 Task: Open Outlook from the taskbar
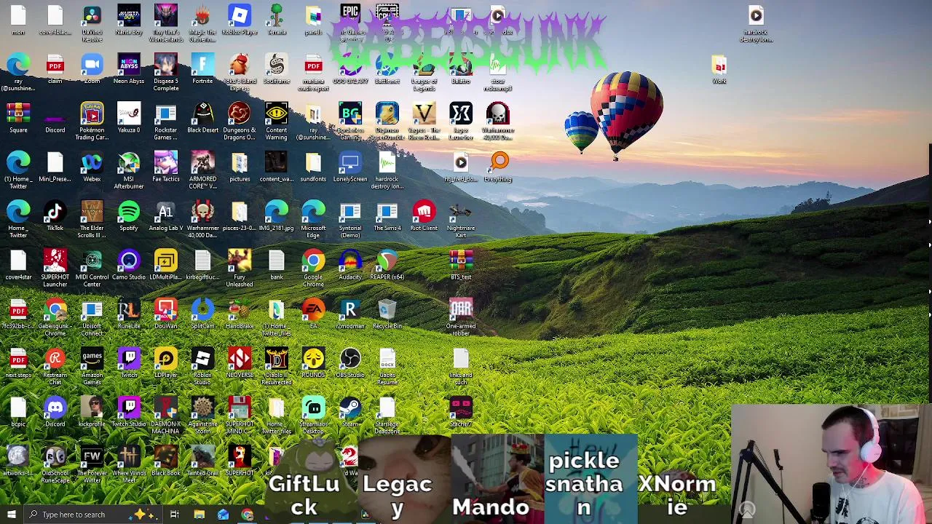tap(223, 515)
